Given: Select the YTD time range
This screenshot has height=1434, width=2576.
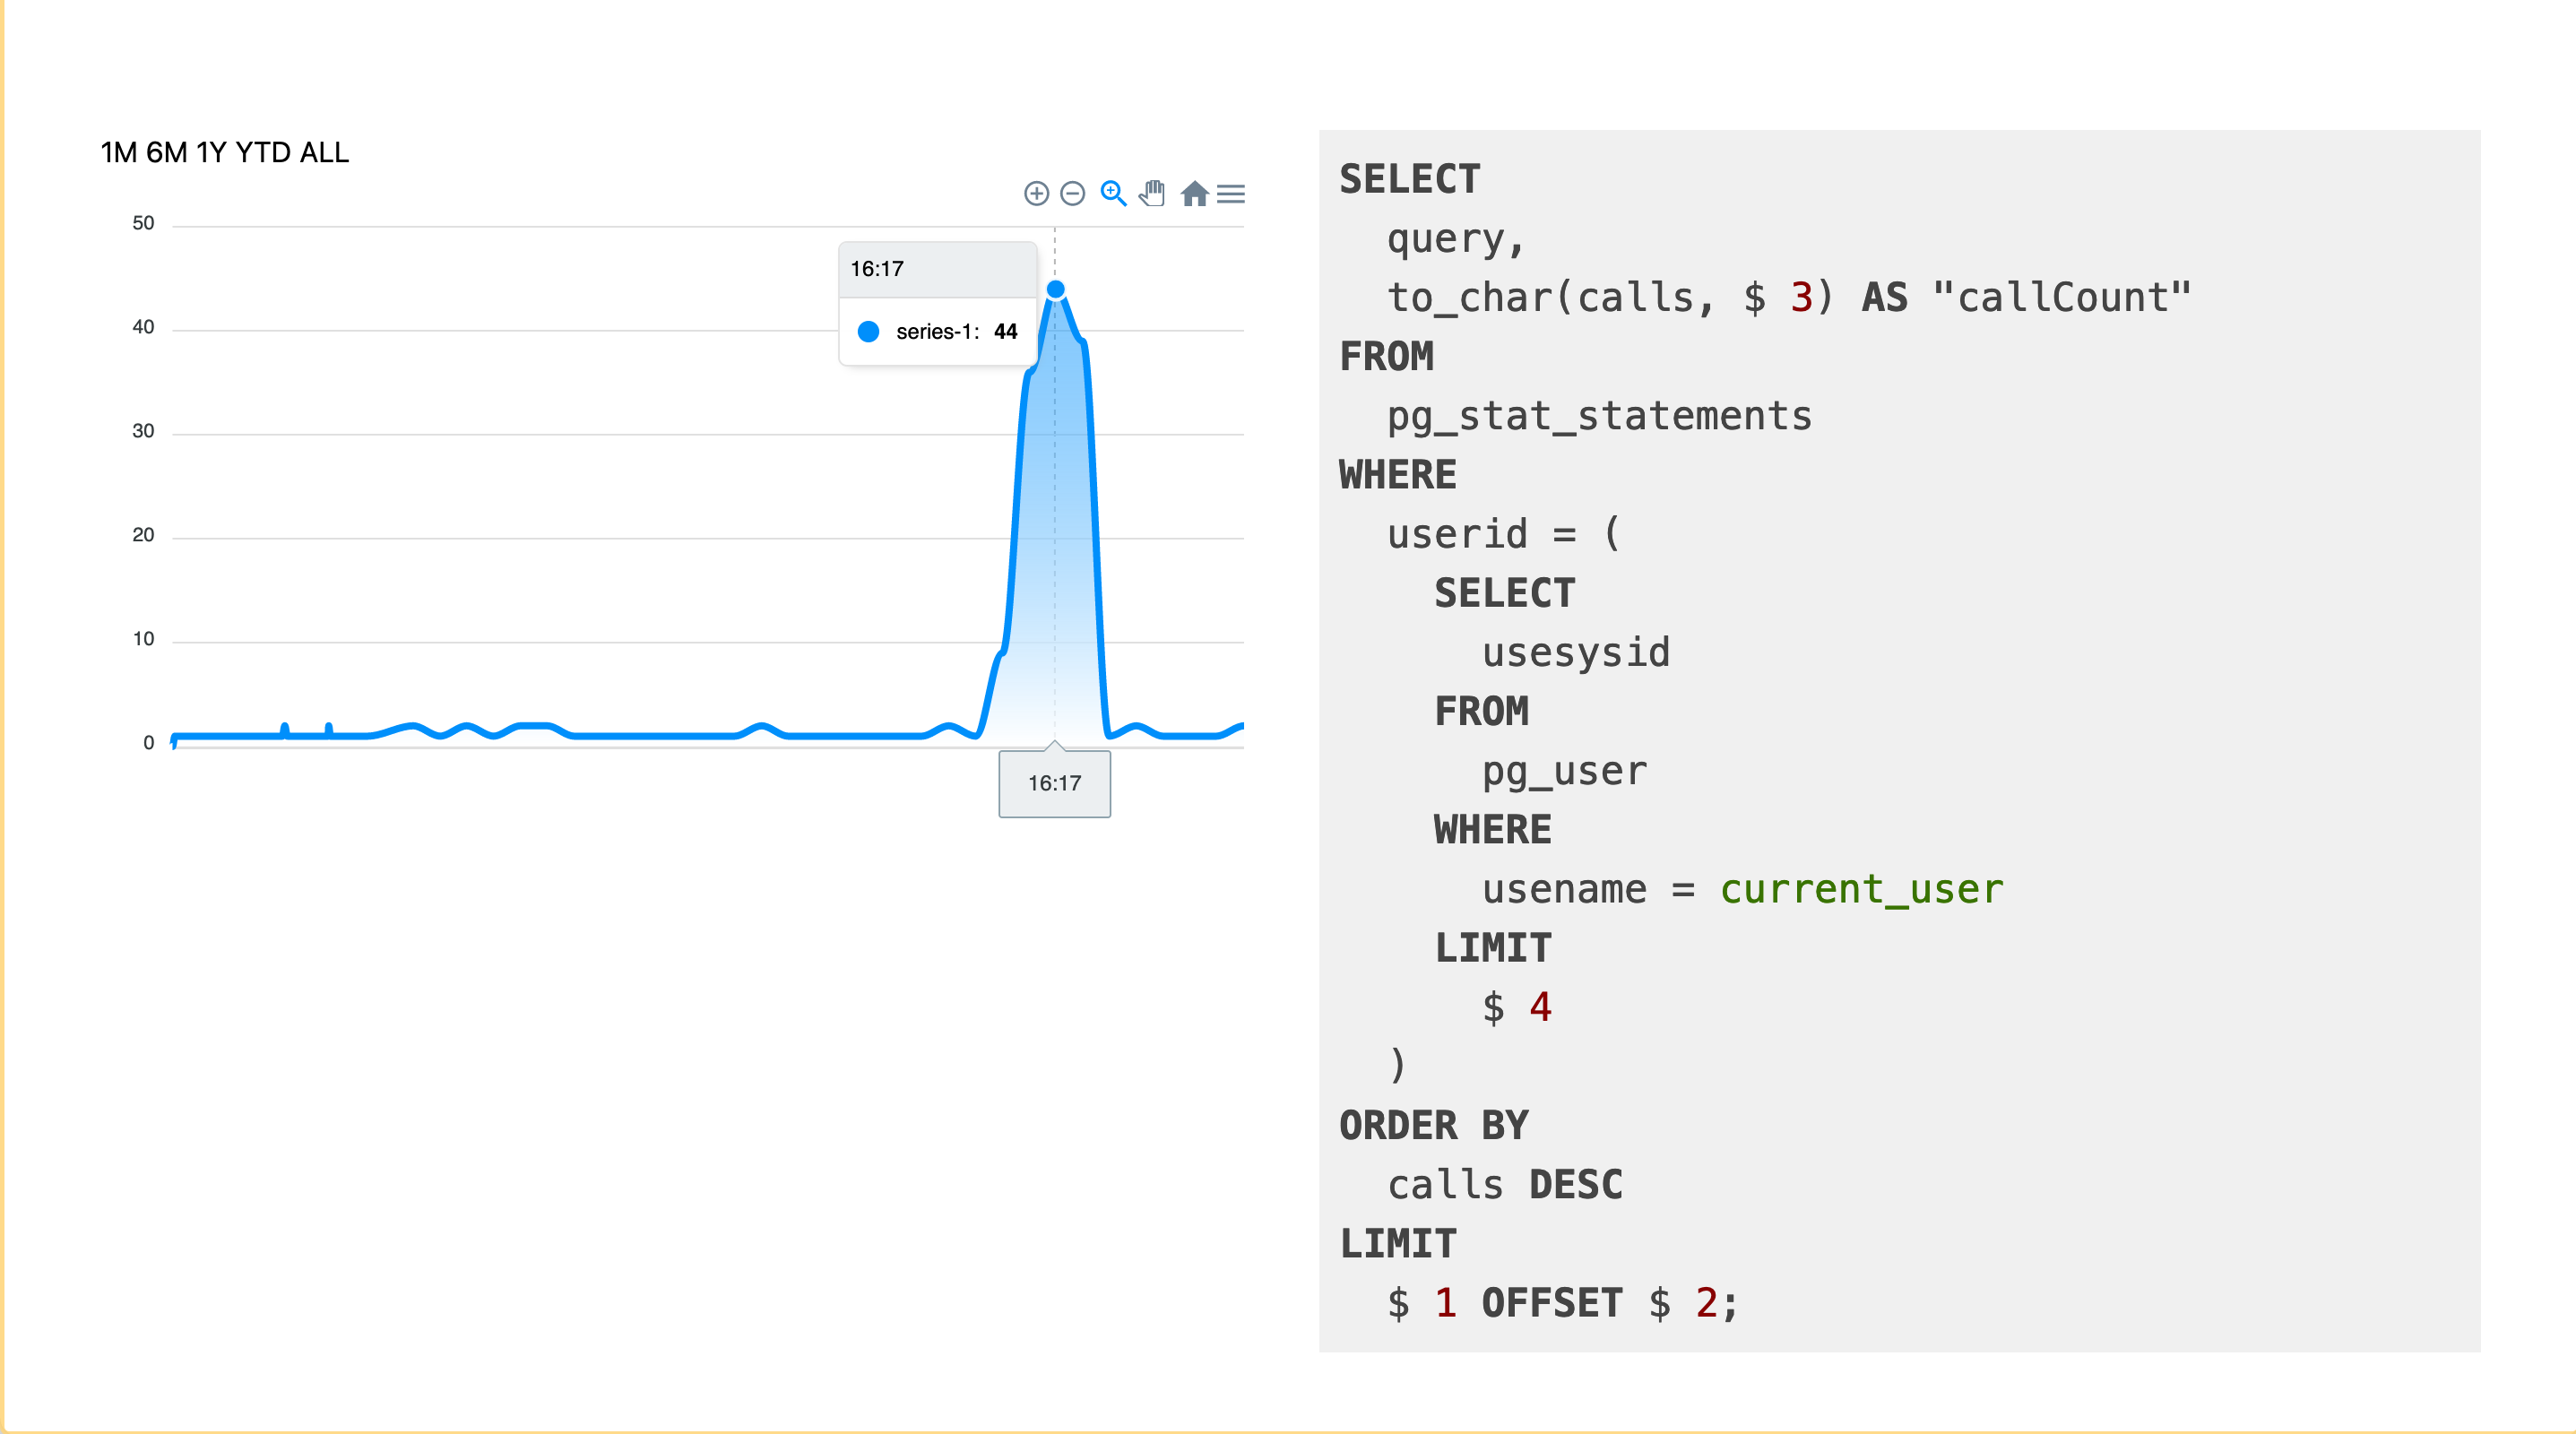Looking at the screenshot, I should click(263, 152).
